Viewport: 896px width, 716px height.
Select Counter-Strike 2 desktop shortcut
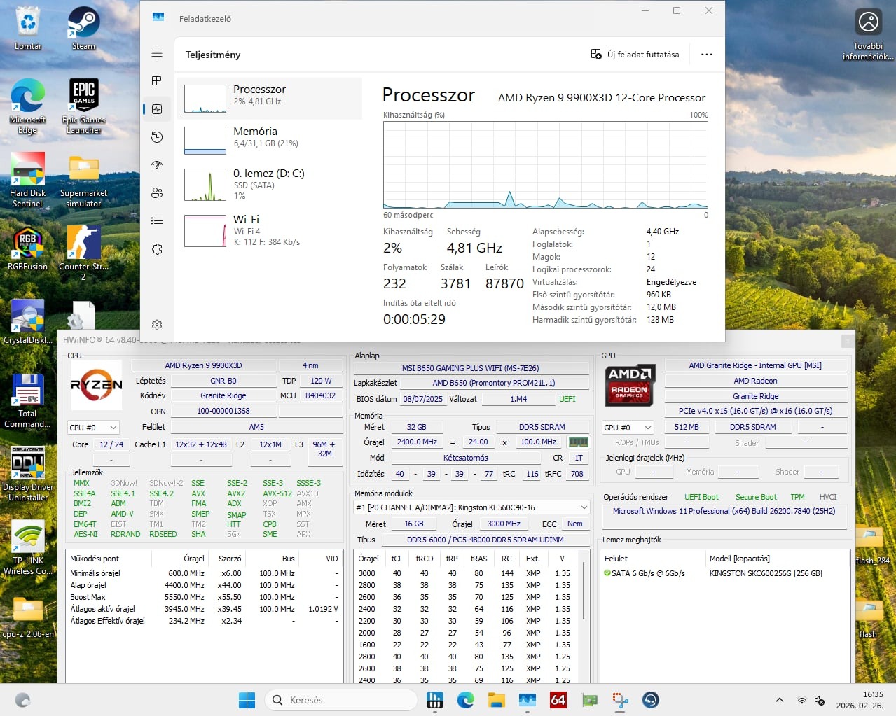[83, 253]
